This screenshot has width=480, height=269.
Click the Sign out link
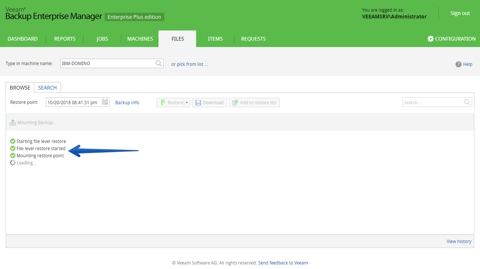[x=460, y=13]
